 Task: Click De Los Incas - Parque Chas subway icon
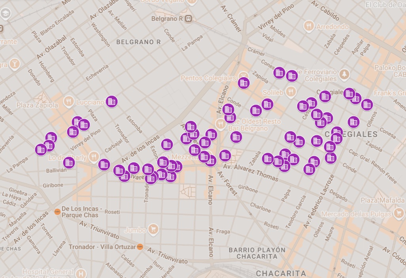pos(57,212)
